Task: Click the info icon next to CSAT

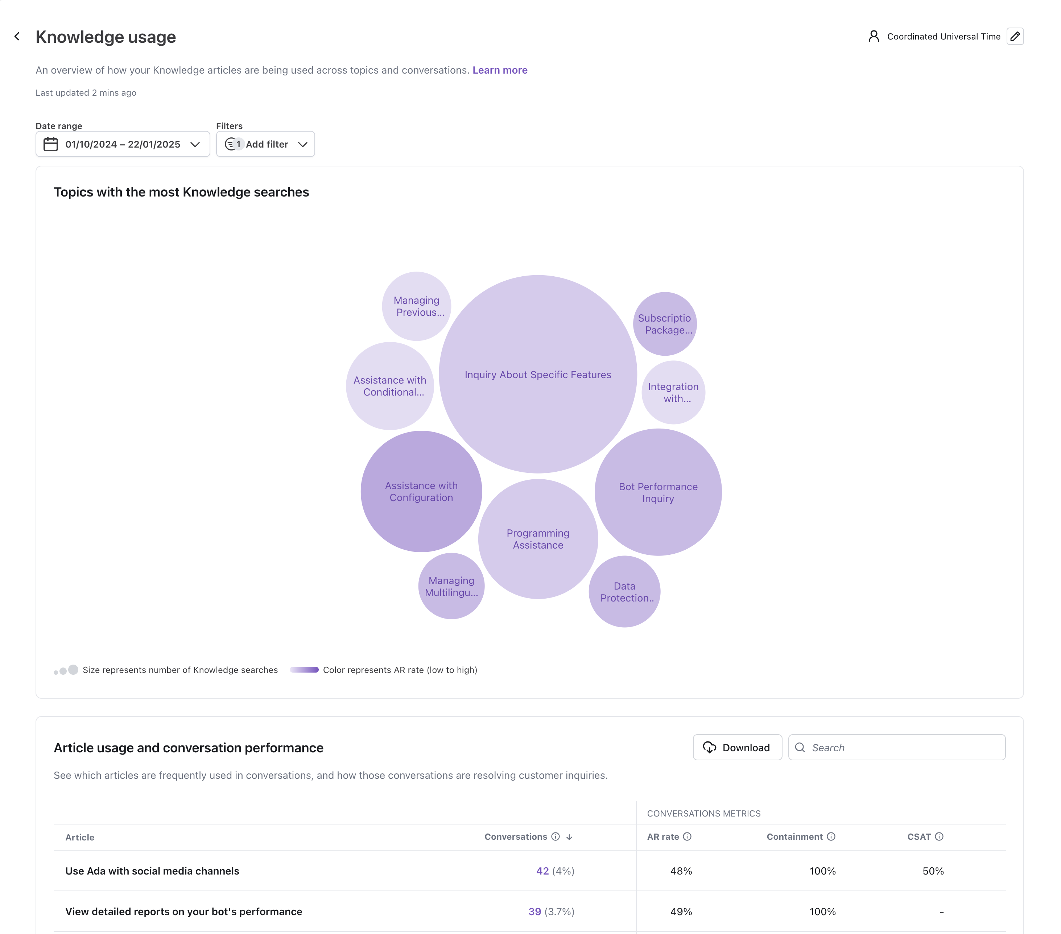Action: [939, 836]
